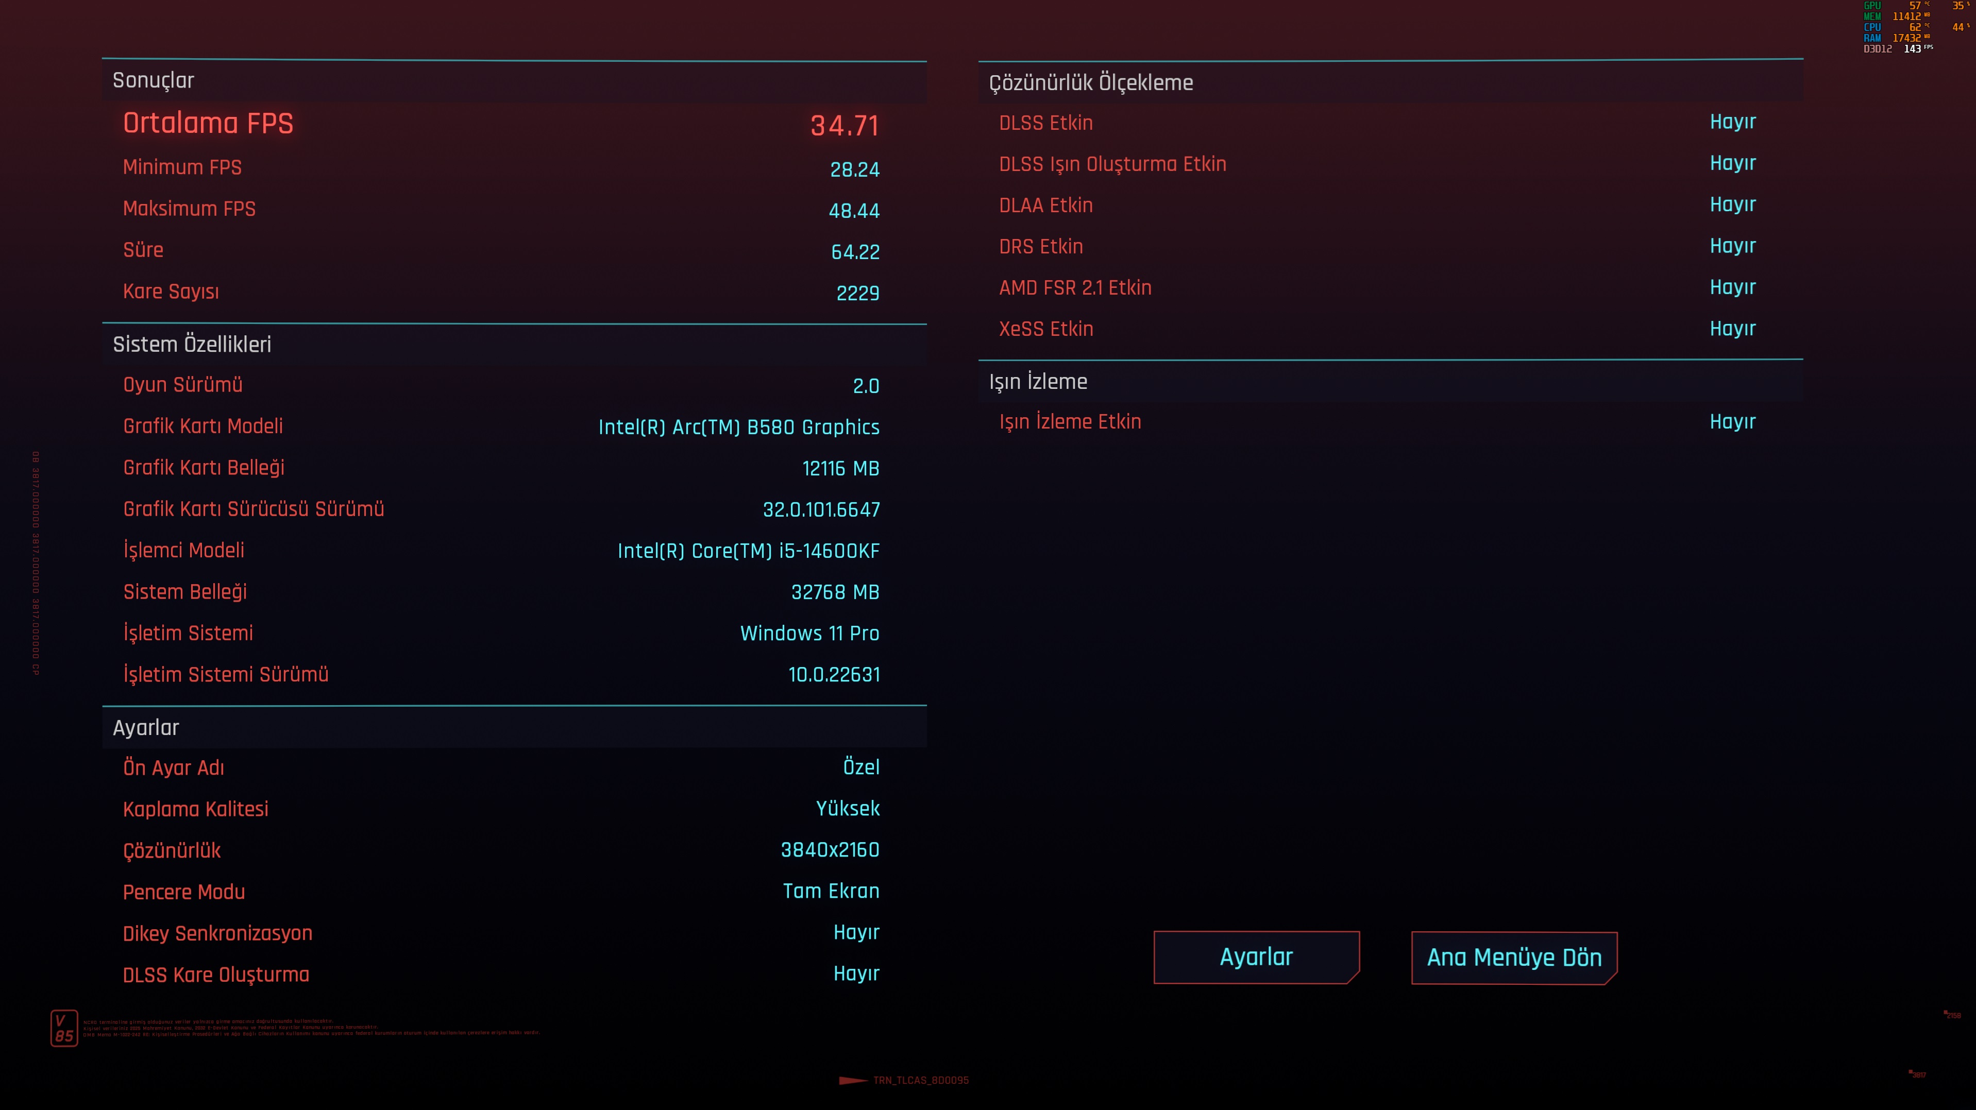This screenshot has width=1976, height=1110.
Task: Click the Çözünürlük 3840x2160 value
Action: (829, 850)
